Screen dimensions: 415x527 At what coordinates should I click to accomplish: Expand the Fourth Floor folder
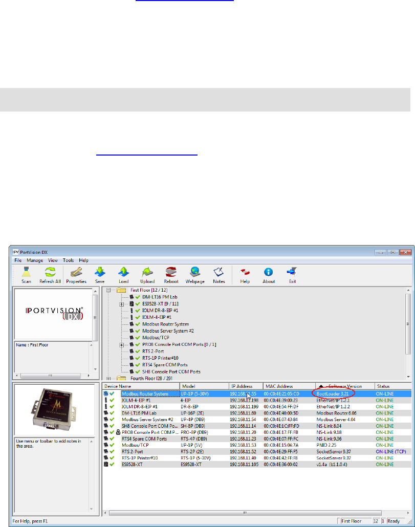(x=108, y=379)
